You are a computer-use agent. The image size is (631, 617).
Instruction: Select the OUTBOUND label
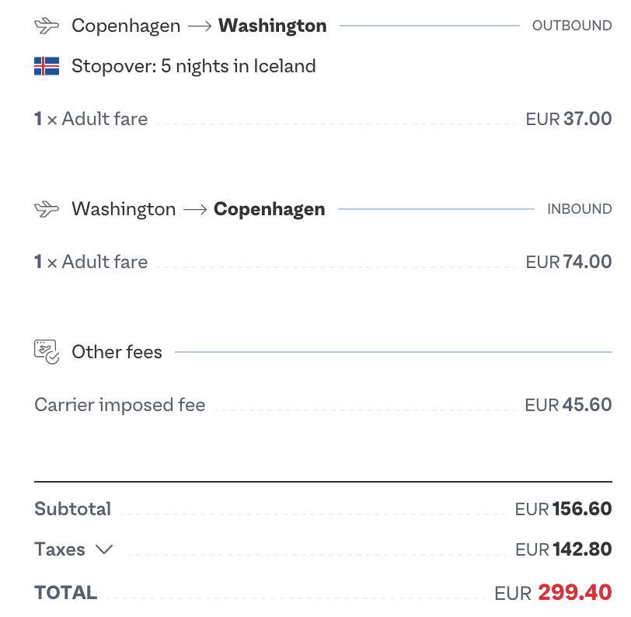pyautogui.click(x=572, y=26)
